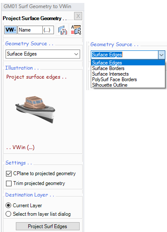The height and width of the screenshot is (232, 167).
Task: Click the Project Surf Edges button
Action: point(48,226)
